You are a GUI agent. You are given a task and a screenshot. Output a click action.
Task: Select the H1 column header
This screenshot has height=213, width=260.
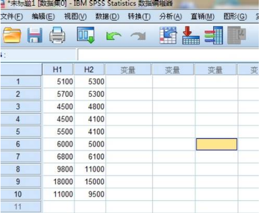[57, 70]
